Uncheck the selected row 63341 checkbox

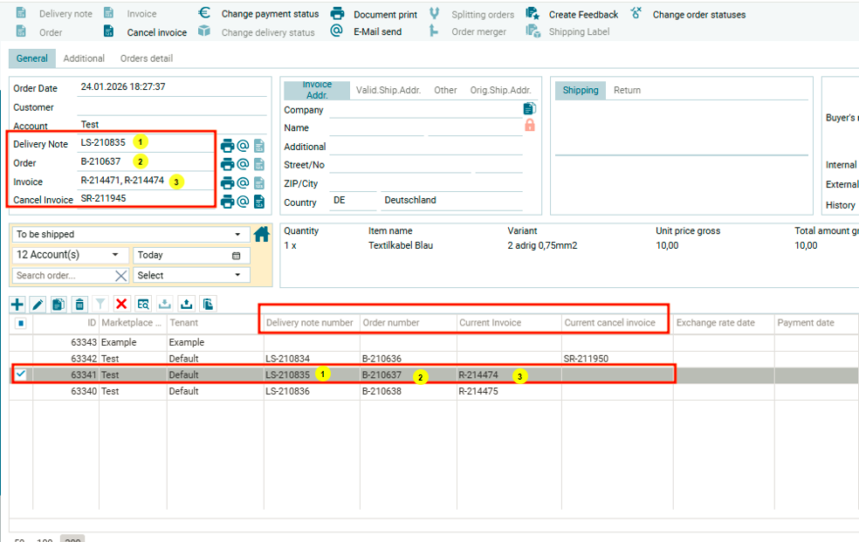[21, 374]
